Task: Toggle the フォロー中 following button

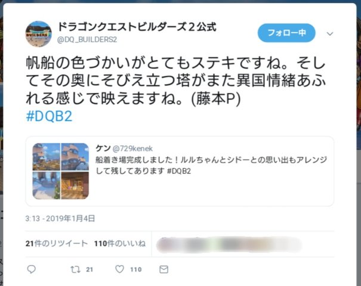Action: (286, 33)
